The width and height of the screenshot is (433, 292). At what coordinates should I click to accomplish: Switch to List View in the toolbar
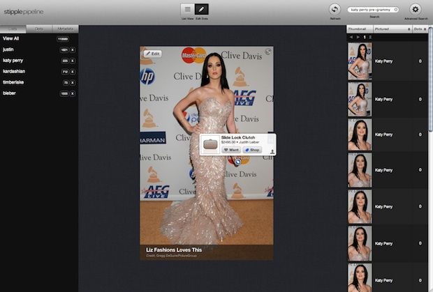187,9
